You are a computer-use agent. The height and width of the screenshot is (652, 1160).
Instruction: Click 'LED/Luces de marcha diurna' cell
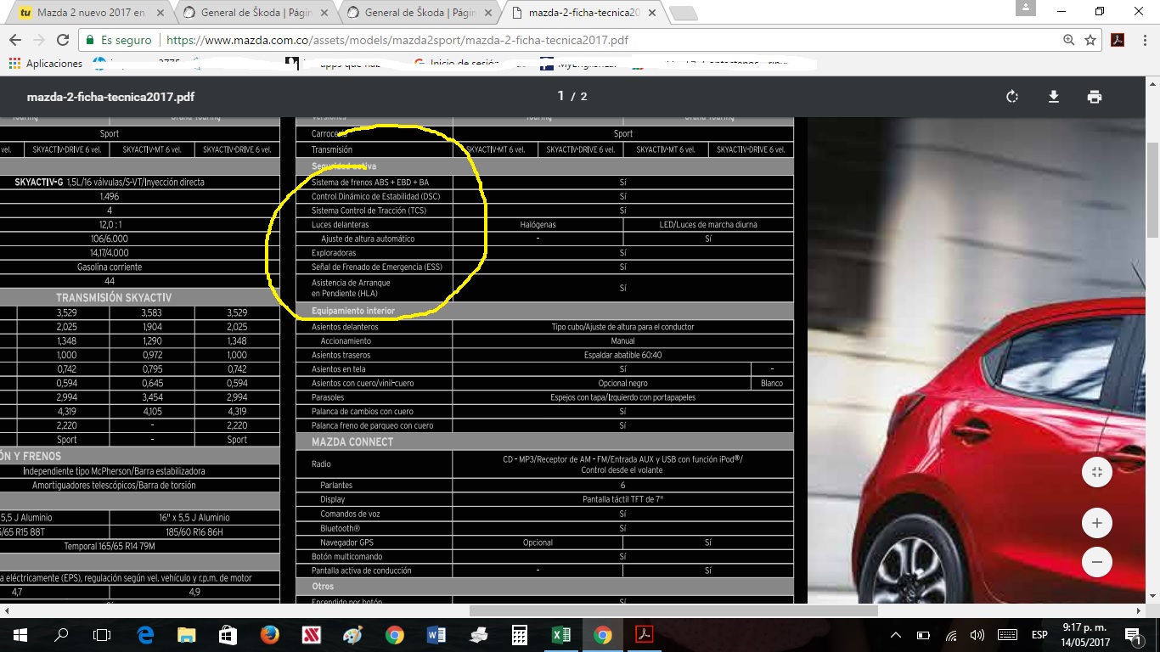708,224
